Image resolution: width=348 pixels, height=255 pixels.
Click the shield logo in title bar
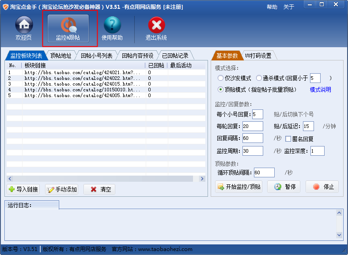click(6, 7)
